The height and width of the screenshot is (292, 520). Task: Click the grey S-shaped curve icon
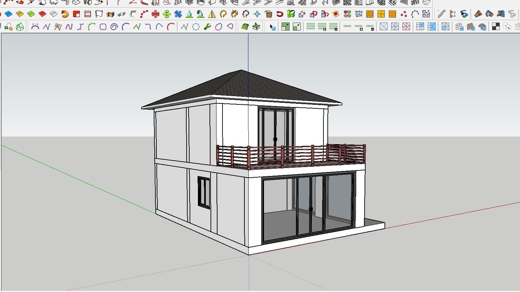pos(512,14)
